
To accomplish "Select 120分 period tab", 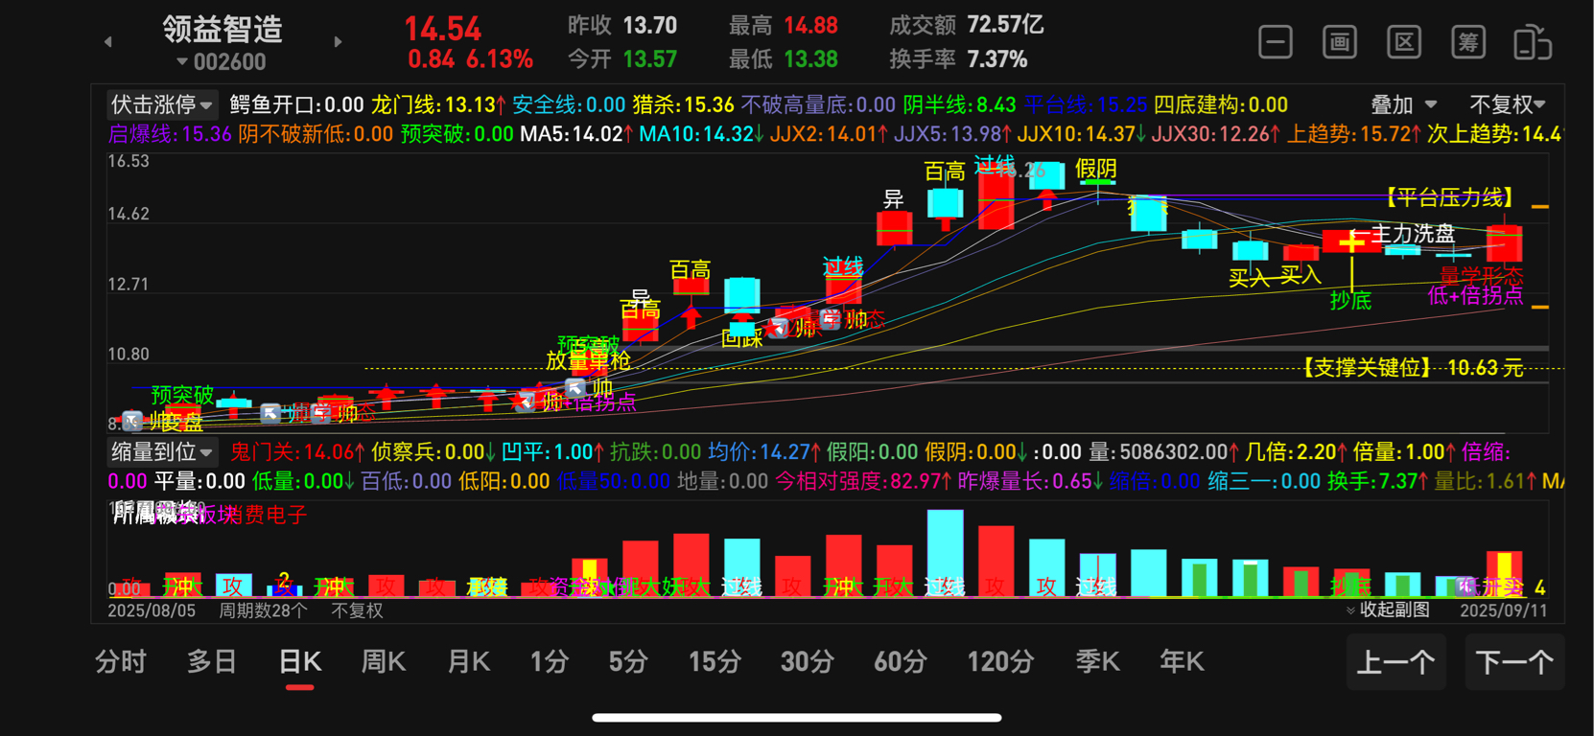I will pyautogui.click(x=1000, y=661).
